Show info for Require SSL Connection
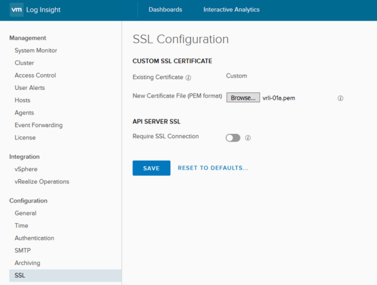This screenshot has height=285, width=377. pos(248,138)
